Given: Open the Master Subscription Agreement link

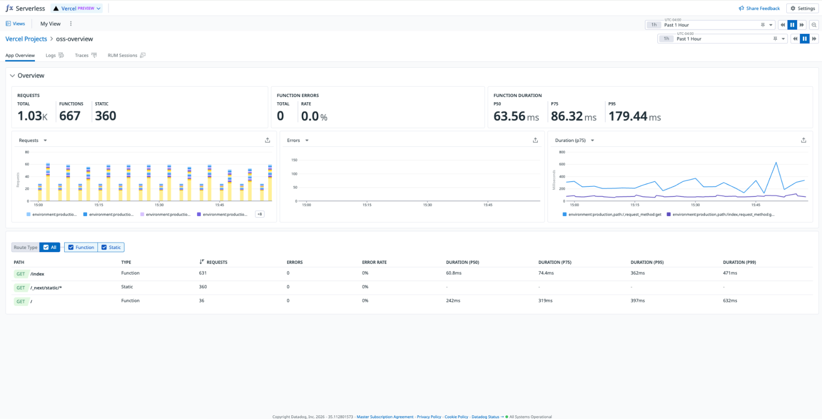Looking at the screenshot, I should tap(385, 417).
